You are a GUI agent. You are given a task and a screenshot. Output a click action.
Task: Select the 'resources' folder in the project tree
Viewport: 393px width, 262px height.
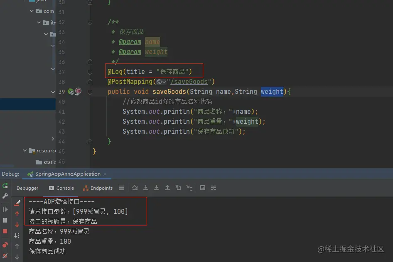tap(42, 151)
